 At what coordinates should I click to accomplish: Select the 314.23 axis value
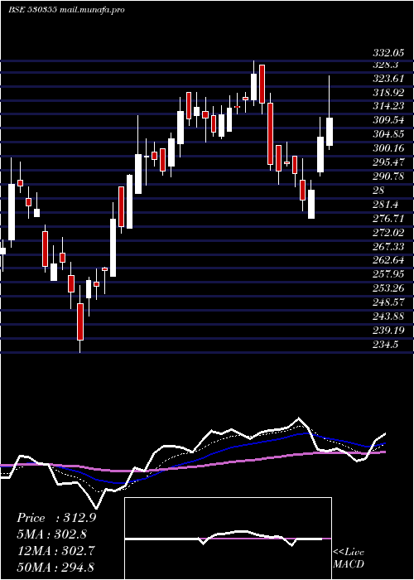pyautogui.click(x=388, y=107)
